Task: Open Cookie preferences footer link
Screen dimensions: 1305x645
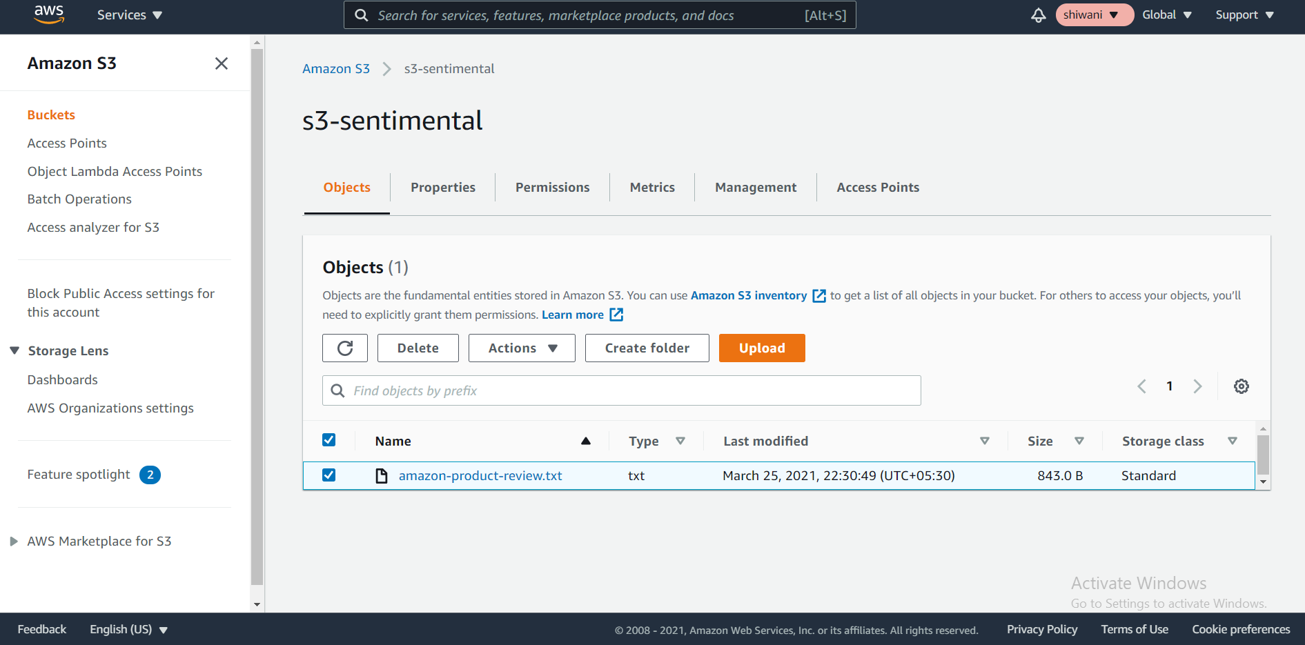Action: click(x=1241, y=629)
